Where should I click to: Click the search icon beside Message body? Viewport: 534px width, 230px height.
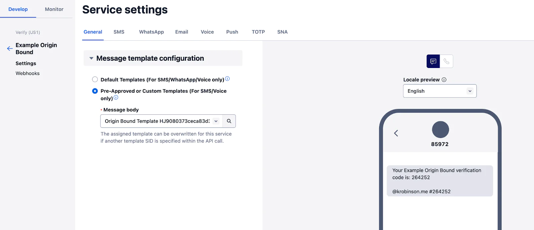point(229,121)
